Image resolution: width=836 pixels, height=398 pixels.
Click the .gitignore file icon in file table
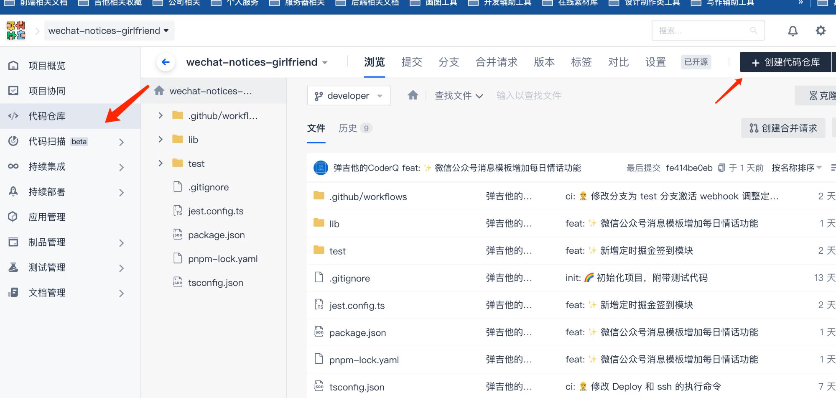[x=319, y=277]
